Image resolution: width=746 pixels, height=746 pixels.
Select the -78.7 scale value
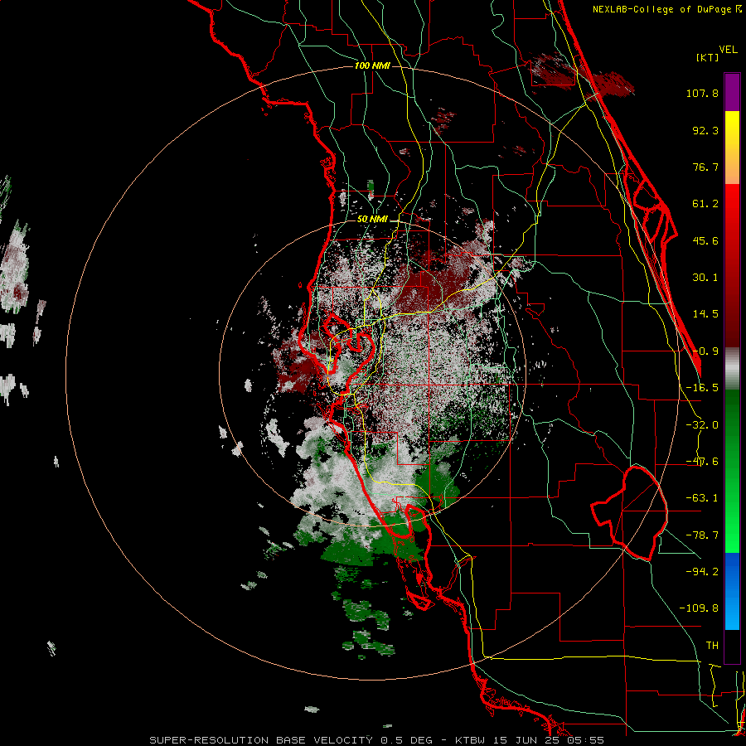(702, 535)
